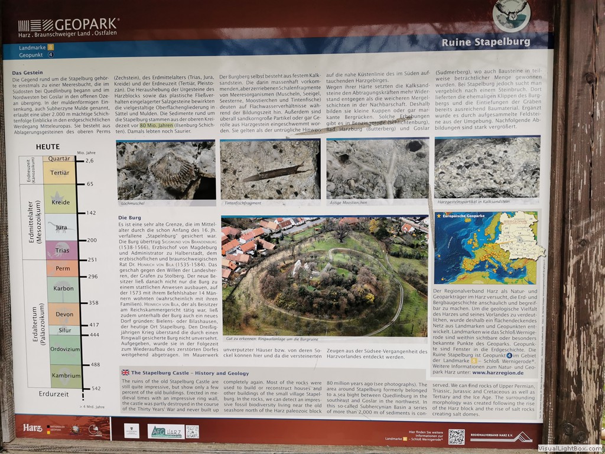Click the Erdurzeit label below the timescale

[x=54, y=394]
